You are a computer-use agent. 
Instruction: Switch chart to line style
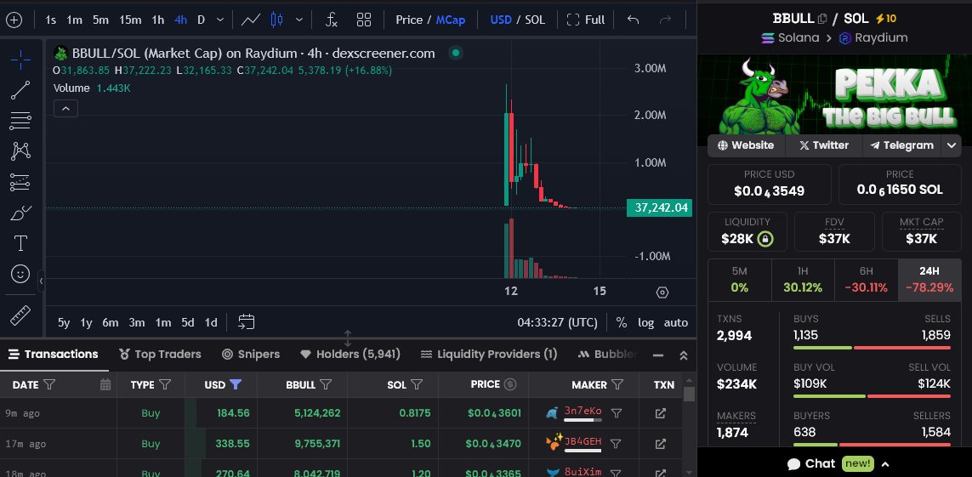[250, 20]
